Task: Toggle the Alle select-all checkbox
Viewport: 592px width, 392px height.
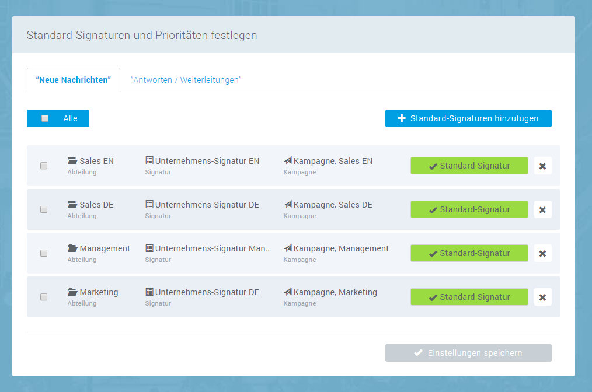Action: (x=45, y=118)
